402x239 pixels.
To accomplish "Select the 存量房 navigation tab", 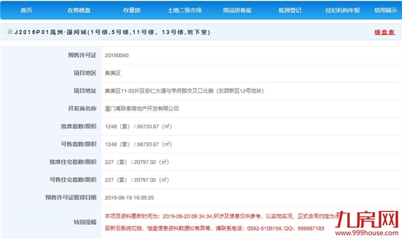I will (131, 10).
